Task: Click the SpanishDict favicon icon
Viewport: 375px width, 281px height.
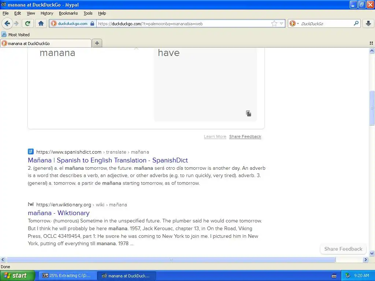Action: click(31, 151)
